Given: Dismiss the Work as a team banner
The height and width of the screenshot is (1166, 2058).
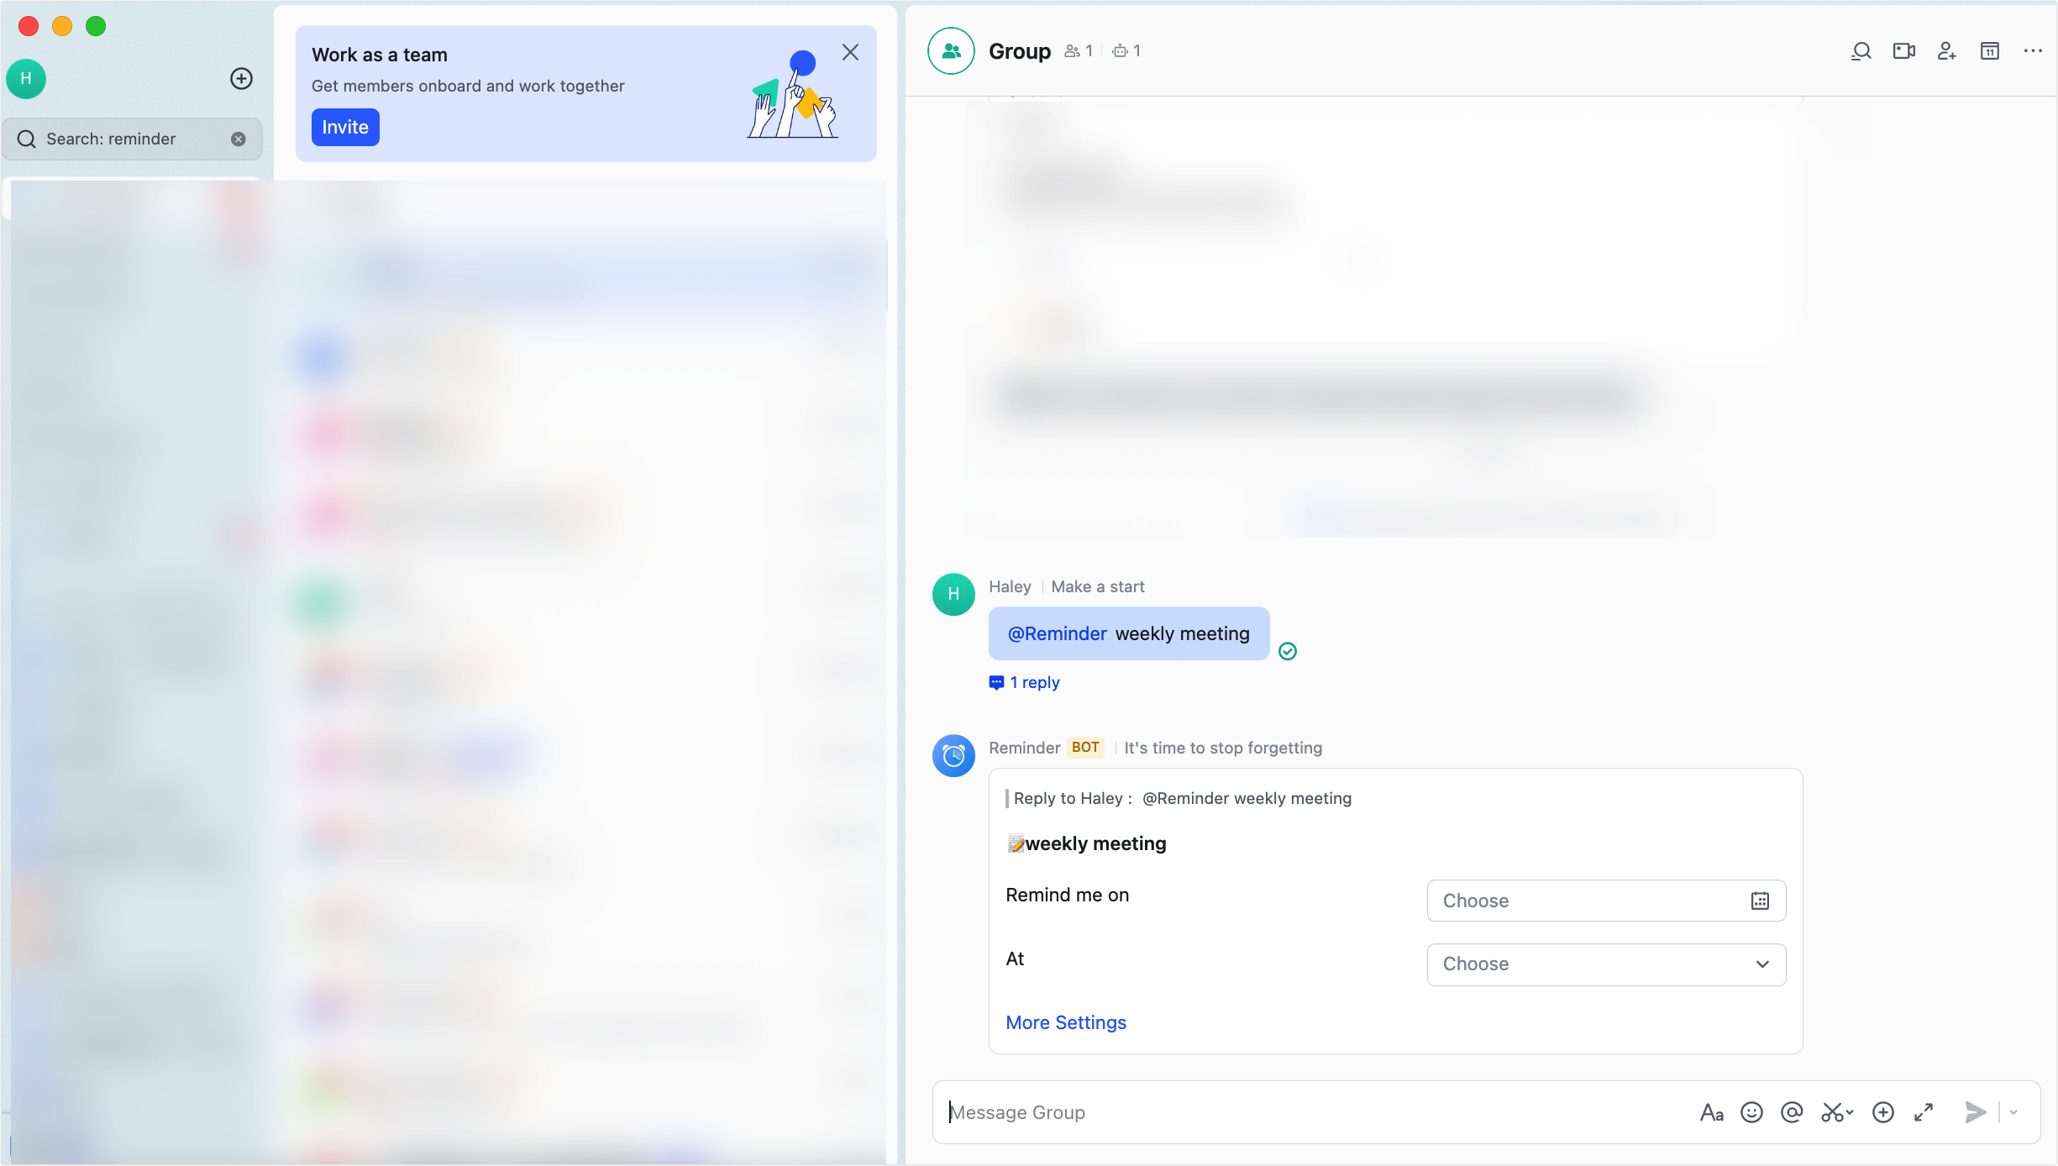Looking at the screenshot, I should [x=850, y=52].
